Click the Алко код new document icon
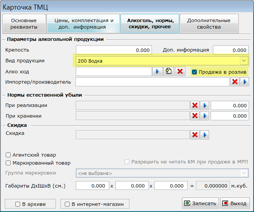Viewport: 254px width, 212px height. pyautogui.click(x=169, y=71)
